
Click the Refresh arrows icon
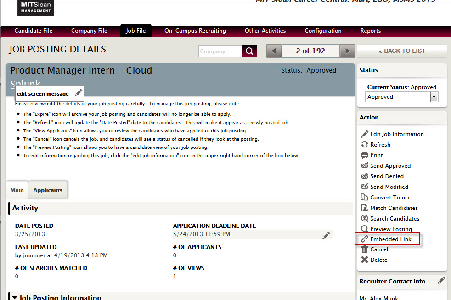click(x=364, y=144)
